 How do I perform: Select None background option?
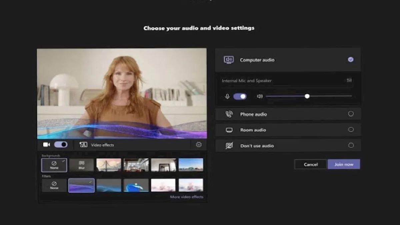pos(54,165)
